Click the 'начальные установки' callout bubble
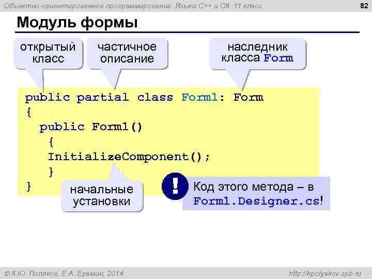 (102, 195)
